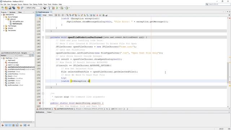Click the web browser globe icon
Screen dimensions: 231x130
click(x=45, y=8)
